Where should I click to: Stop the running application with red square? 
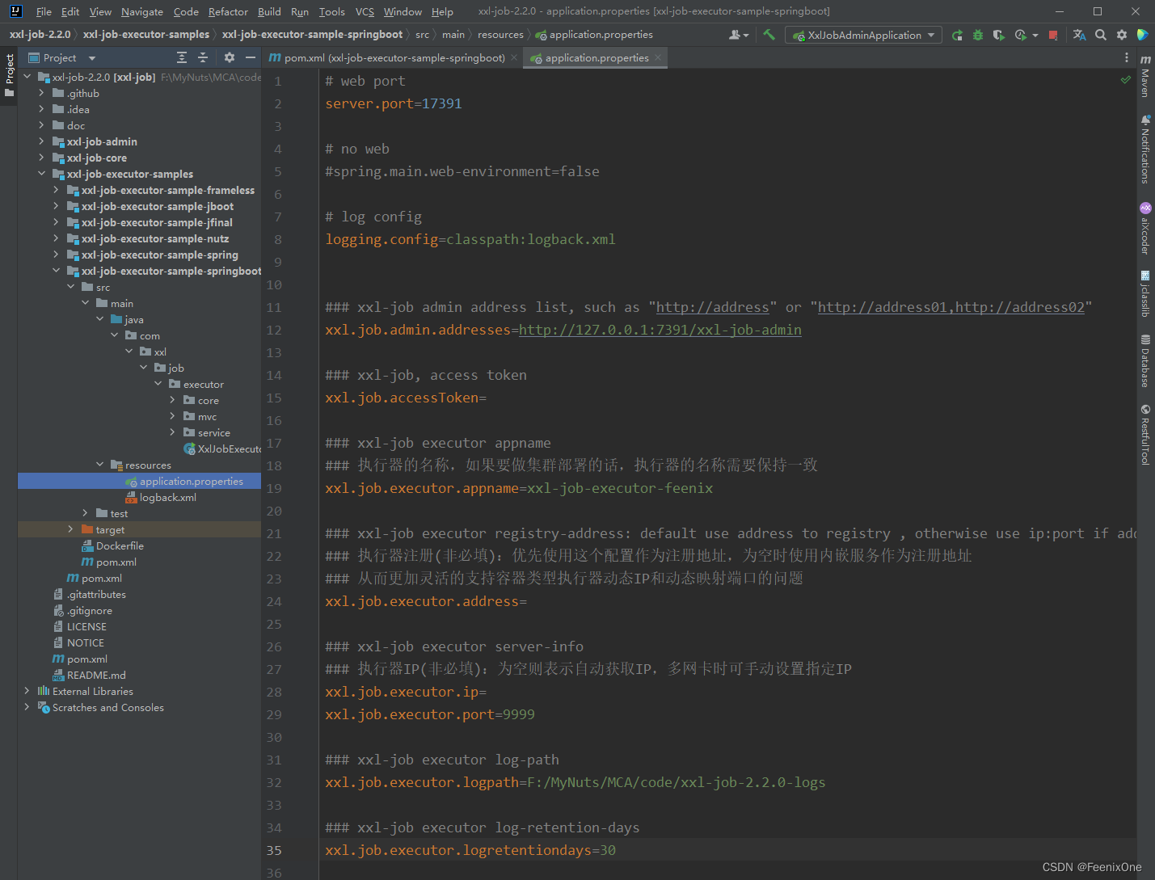click(1053, 35)
